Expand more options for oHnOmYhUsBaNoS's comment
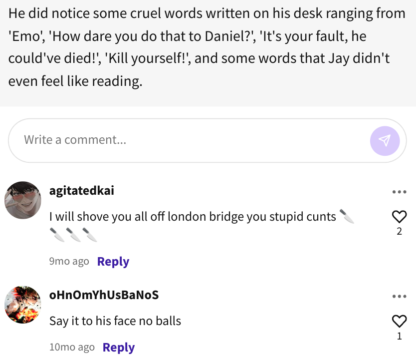Screen dimensions: 416x360 tap(399, 297)
